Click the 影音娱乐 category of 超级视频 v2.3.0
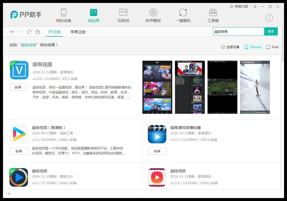The height and width of the screenshot is (201, 287). 67,72
